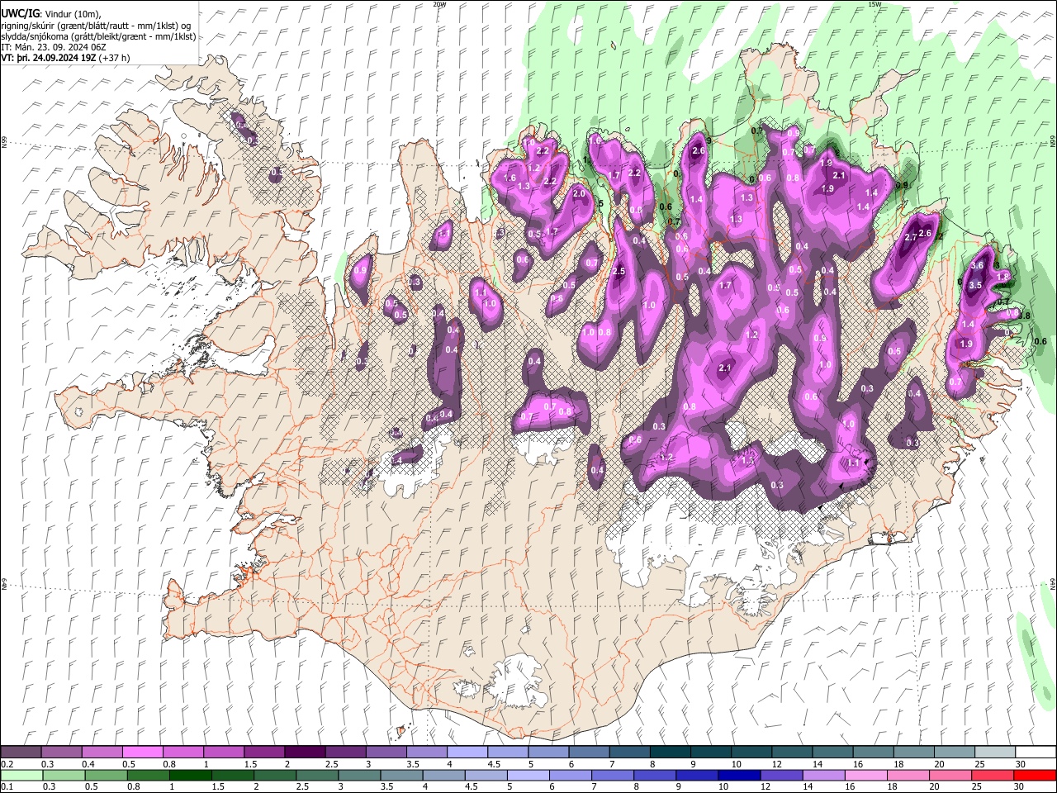Screen dimensions: 1057x793
Task: Pick lower-row violet swatch between 12 and 14
Action: point(781,776)
